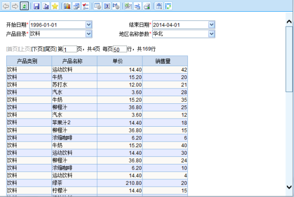
Task: Click the forward arrow icon
Action: 15,6
